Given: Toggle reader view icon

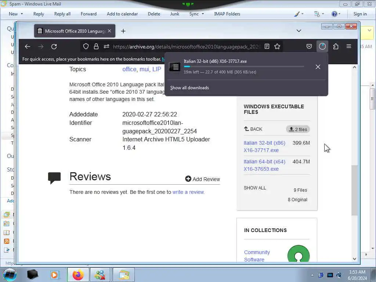Looking at the screenshot, I should pos(267,47).
